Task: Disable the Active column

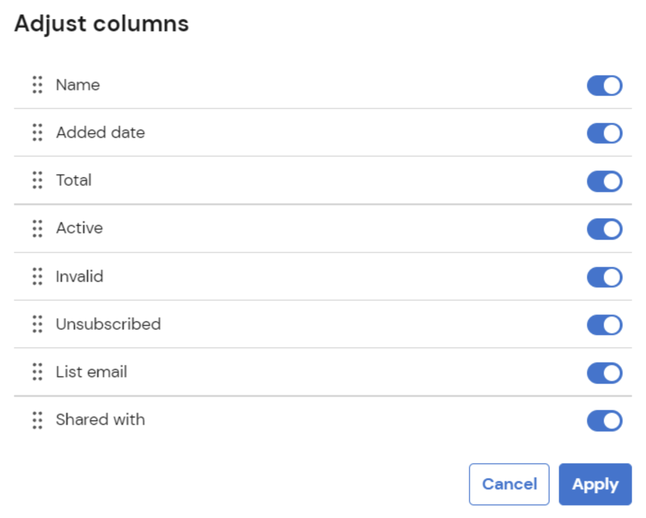Action: tap(604, 229)
